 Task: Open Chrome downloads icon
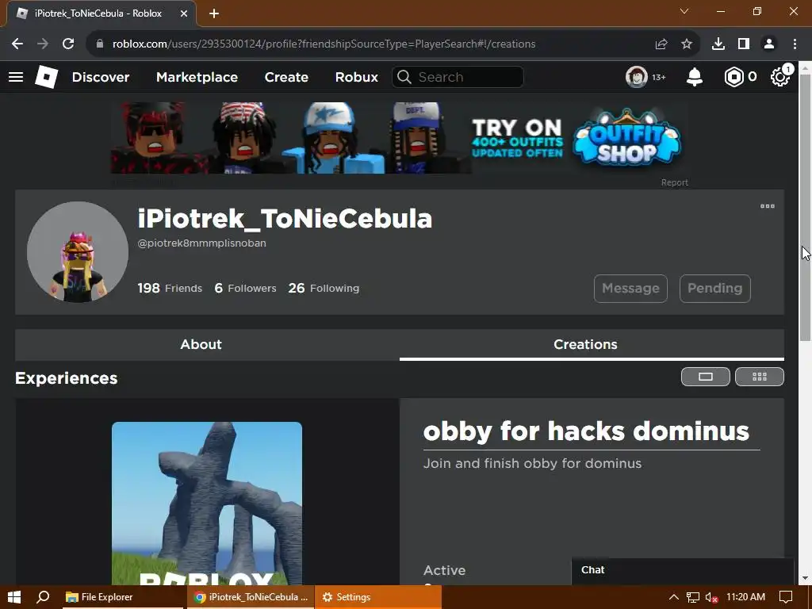point(718,44)
